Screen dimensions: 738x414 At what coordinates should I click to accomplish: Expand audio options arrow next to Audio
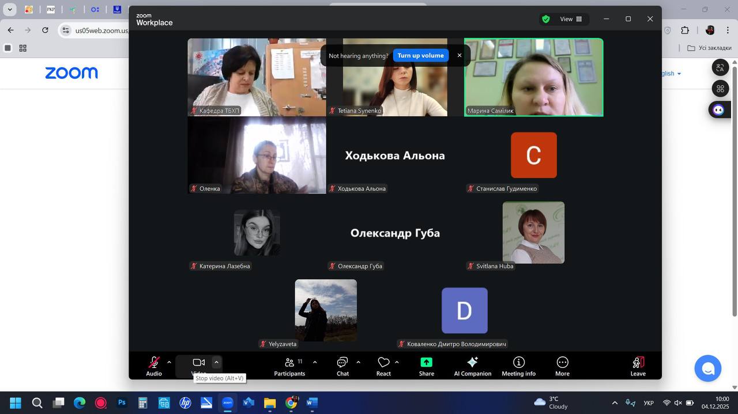click(x=169, y=362)
